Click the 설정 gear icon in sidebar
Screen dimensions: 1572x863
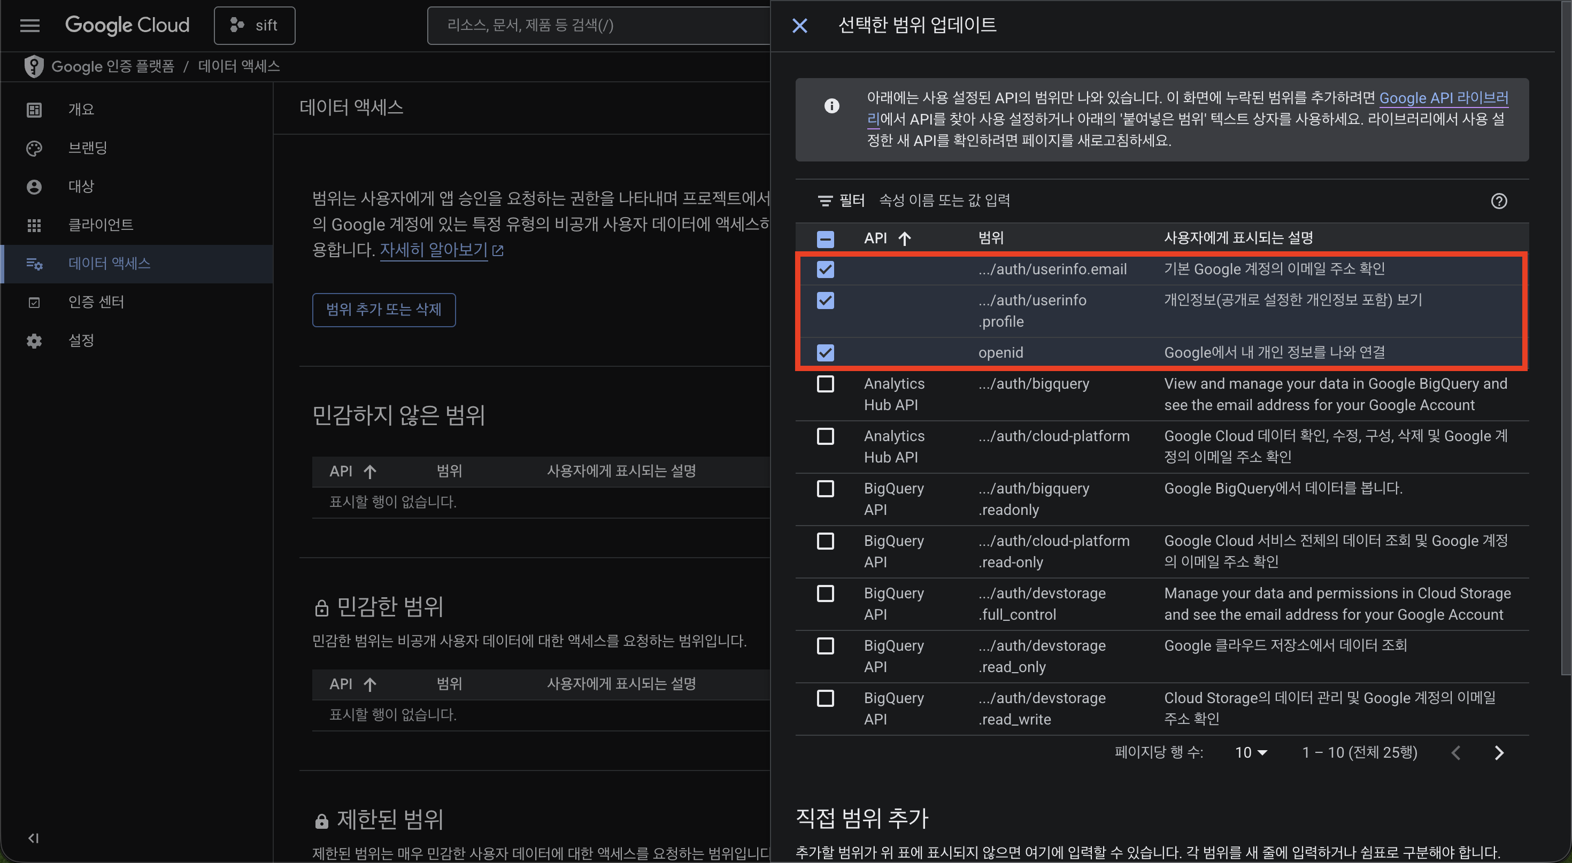coord(34,341)
